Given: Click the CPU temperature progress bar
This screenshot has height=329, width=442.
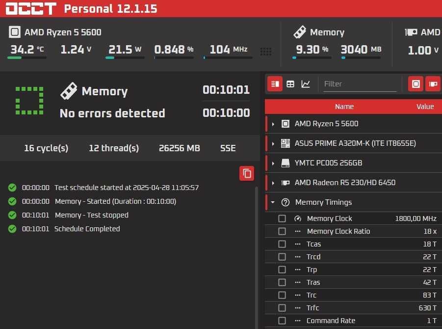Looking at the screenshot, I should point(27,57).
